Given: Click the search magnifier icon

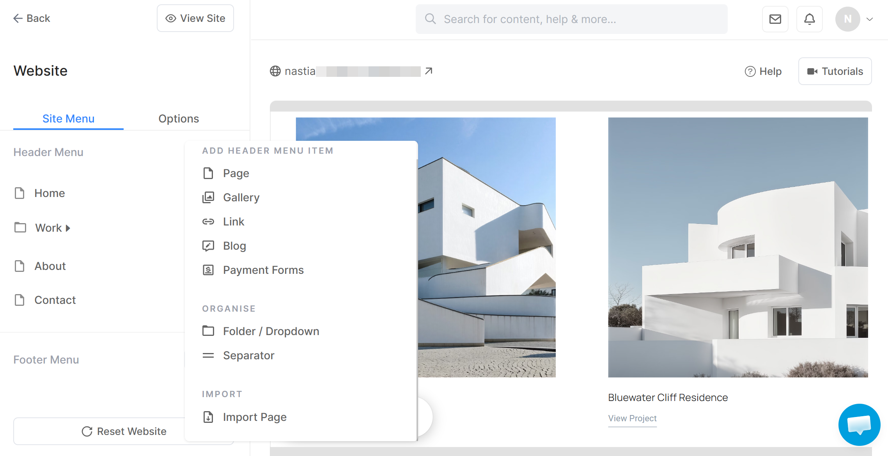Looking at the screenshot, I should point(430,19).
